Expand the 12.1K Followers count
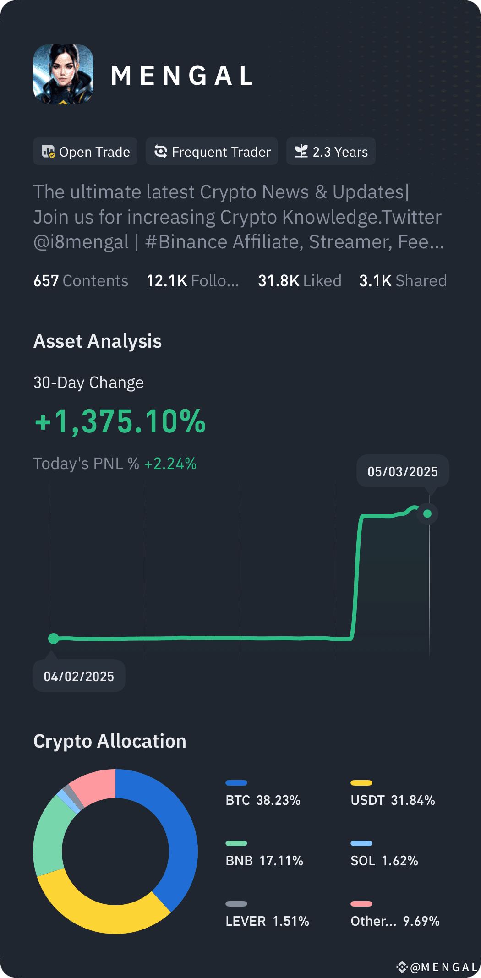 click(192, 281)
